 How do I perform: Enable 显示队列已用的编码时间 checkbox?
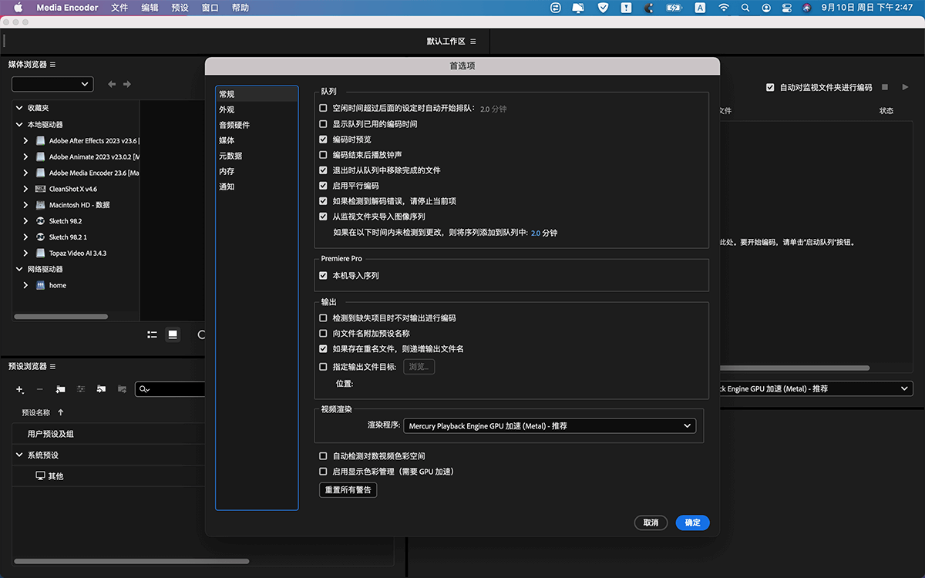pyautogui.click(x=324, y=124)
